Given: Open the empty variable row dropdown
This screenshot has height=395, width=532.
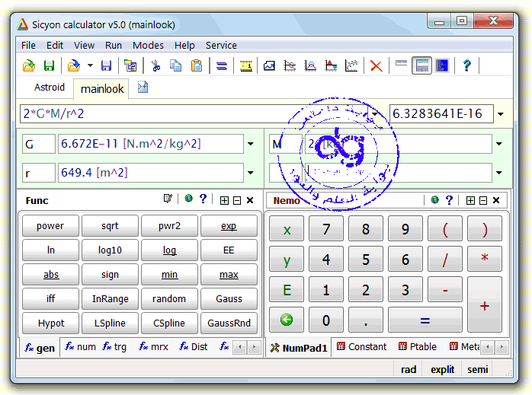Looking at the screenshot, I should tap(499, 173).
